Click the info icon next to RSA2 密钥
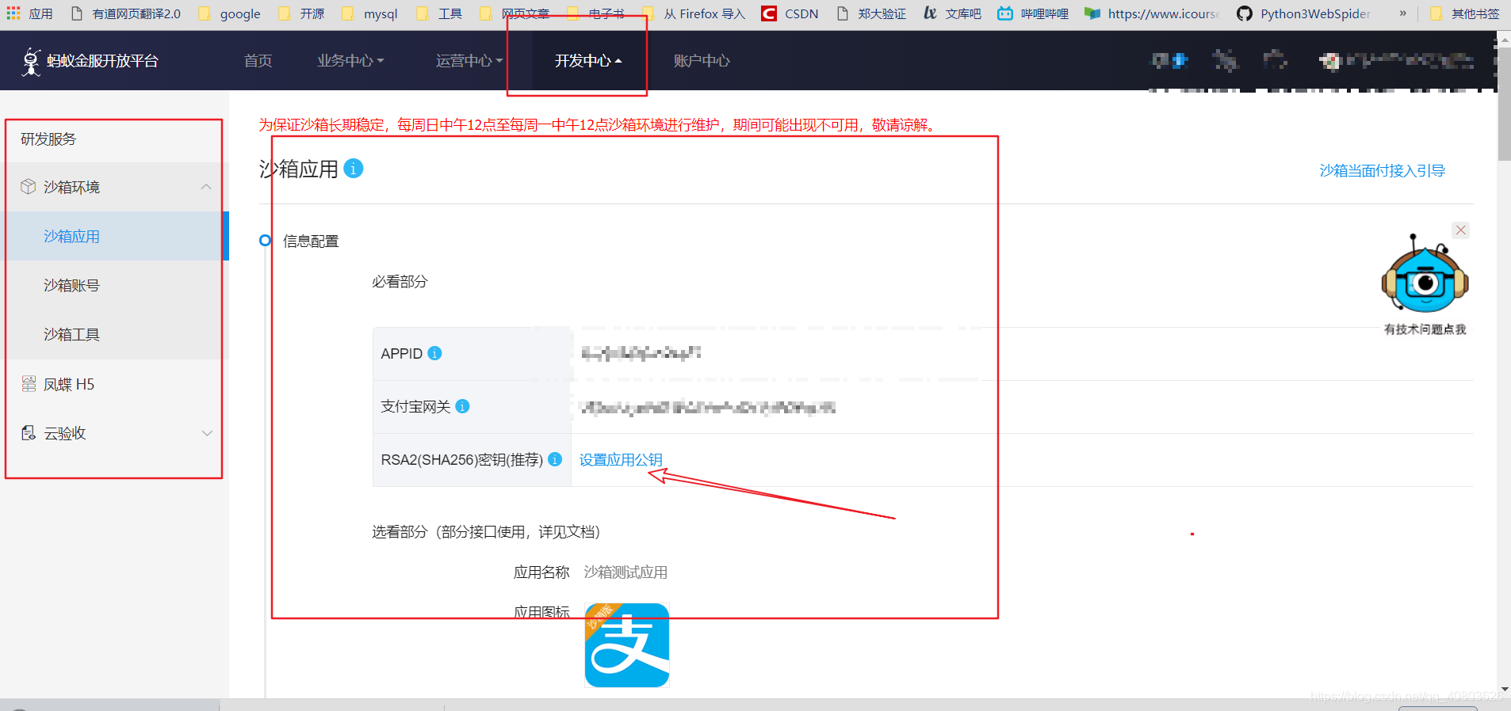 pos(555,459)
